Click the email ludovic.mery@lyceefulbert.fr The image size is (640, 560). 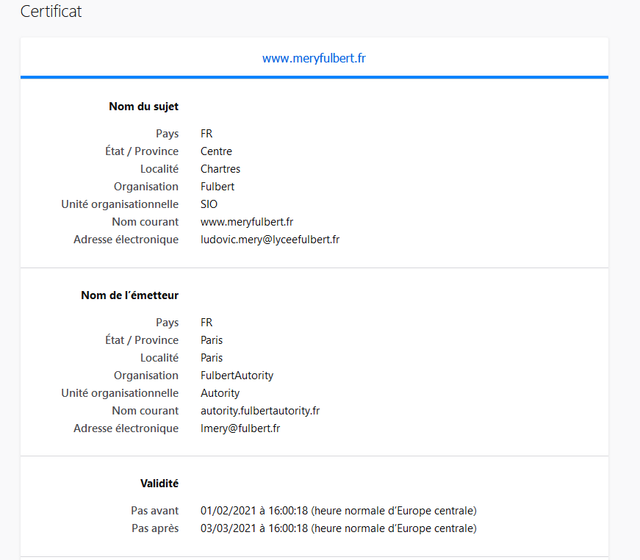click(x=270, y=240)
